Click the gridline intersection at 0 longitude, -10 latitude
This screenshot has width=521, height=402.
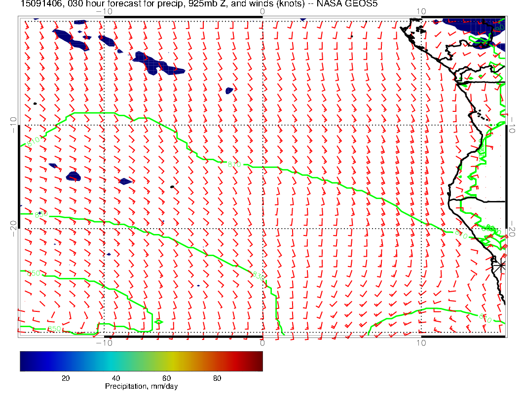click(x=262, y=125)
